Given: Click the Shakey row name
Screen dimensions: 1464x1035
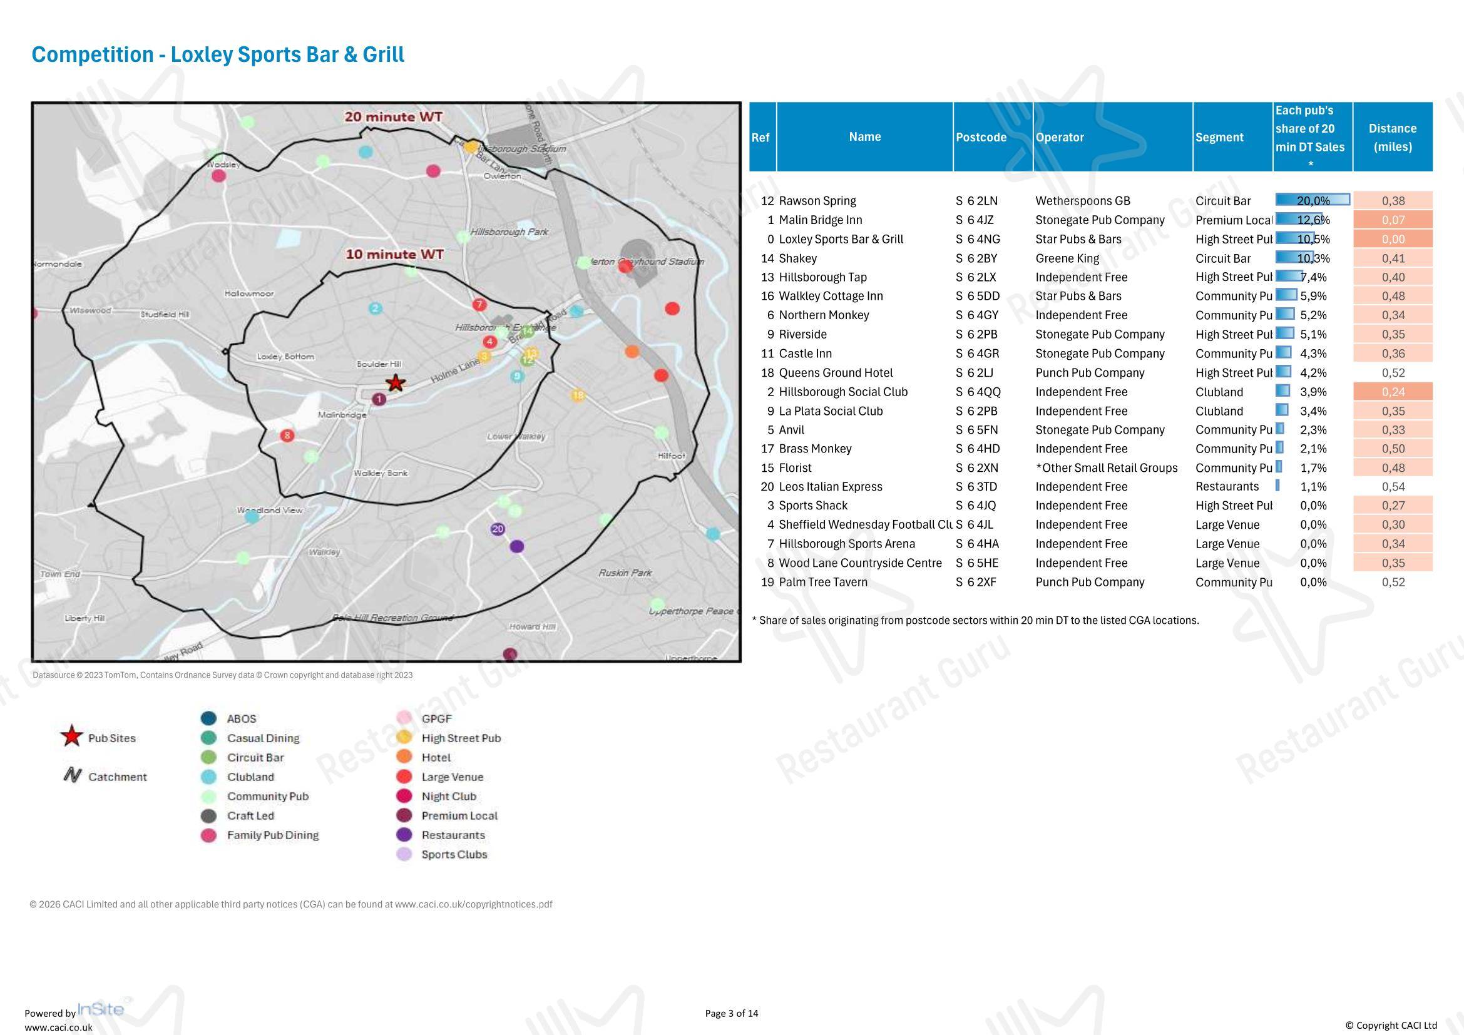Looking at the screenshot, I should pyautogui.click(x=797, y=258).
